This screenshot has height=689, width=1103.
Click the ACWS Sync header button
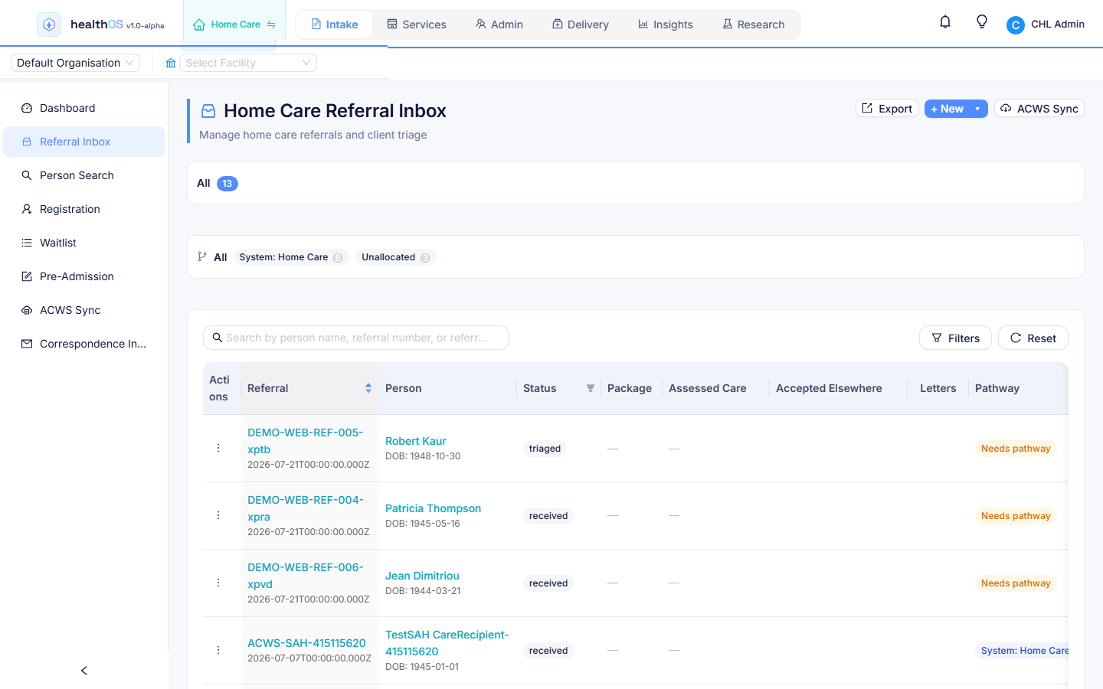pos(1039,109)
